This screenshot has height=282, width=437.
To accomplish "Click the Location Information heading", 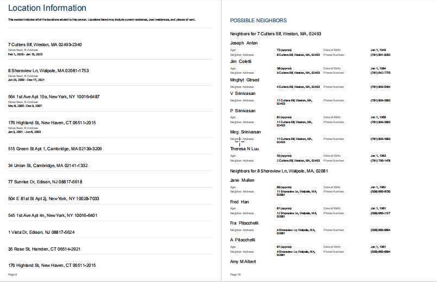I will point(47,8).
